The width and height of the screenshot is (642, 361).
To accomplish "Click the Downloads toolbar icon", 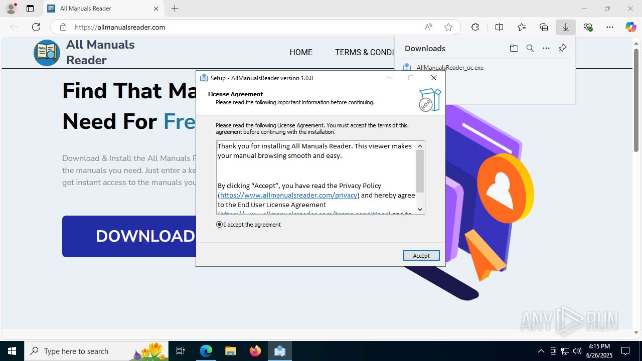I will point(566,27).
